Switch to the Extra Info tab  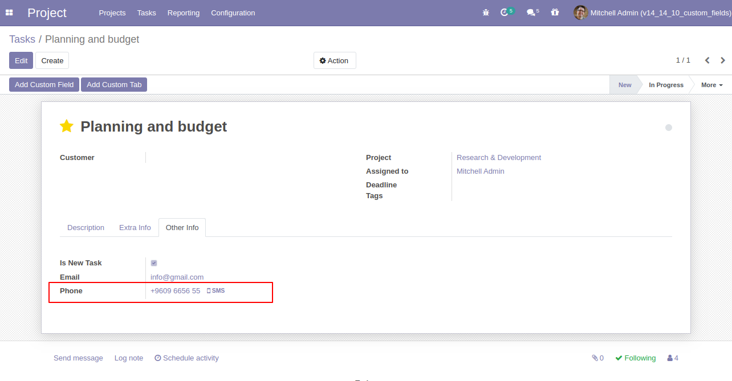click(135, 227)
